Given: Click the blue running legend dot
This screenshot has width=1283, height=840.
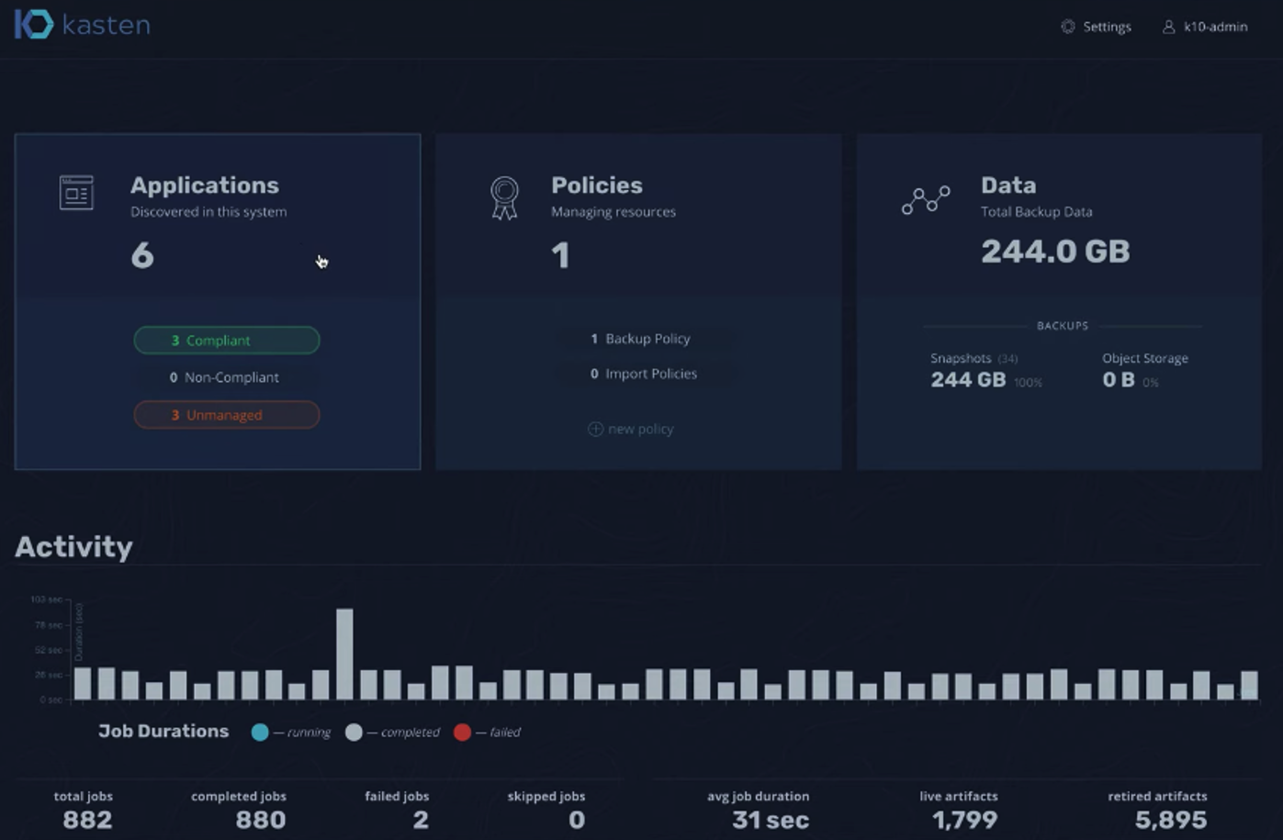Looking at the screenshot, I should pyautogui.click(x=260, y=733).
